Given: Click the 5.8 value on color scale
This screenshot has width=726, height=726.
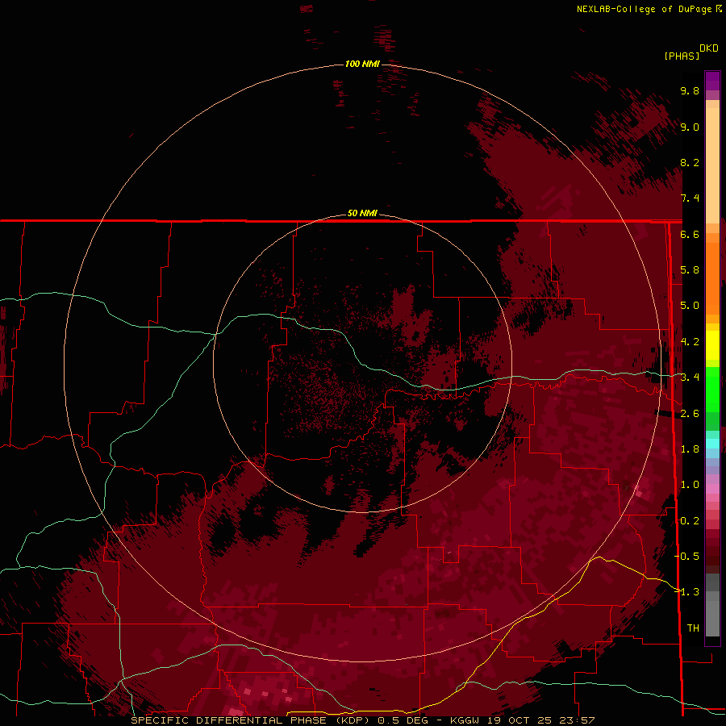Looking at the screenshot, I should pos(690,270).
